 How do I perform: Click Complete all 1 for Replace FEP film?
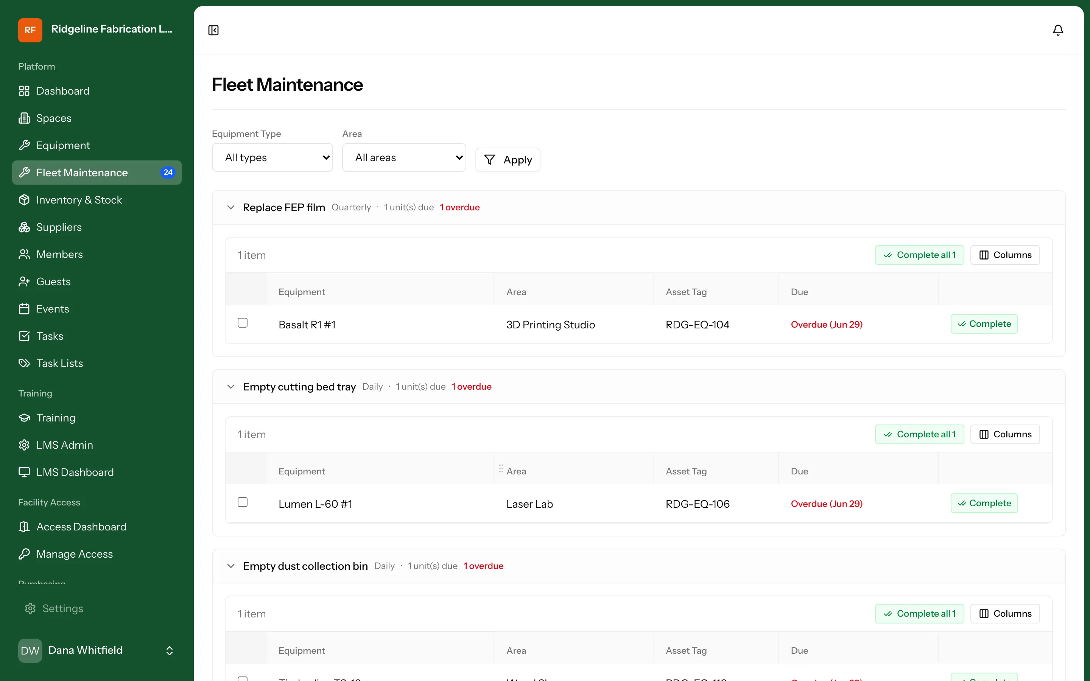(919, 255)
